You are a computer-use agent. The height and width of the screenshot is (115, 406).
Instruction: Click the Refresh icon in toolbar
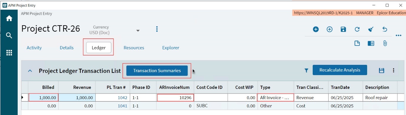click(357, 29)
